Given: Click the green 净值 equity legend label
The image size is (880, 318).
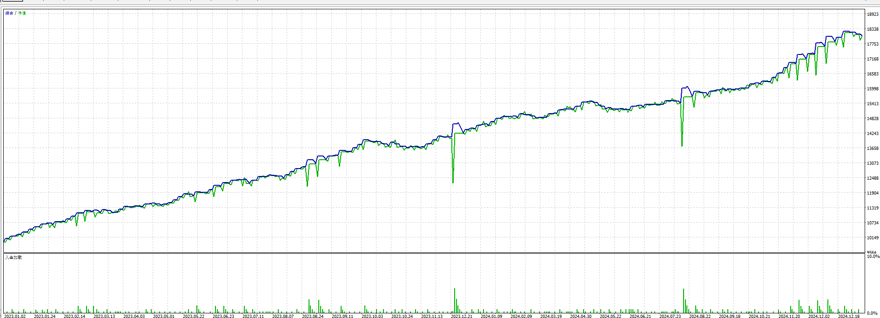Looking at the screenshot, I should click(x=22, y=13).
